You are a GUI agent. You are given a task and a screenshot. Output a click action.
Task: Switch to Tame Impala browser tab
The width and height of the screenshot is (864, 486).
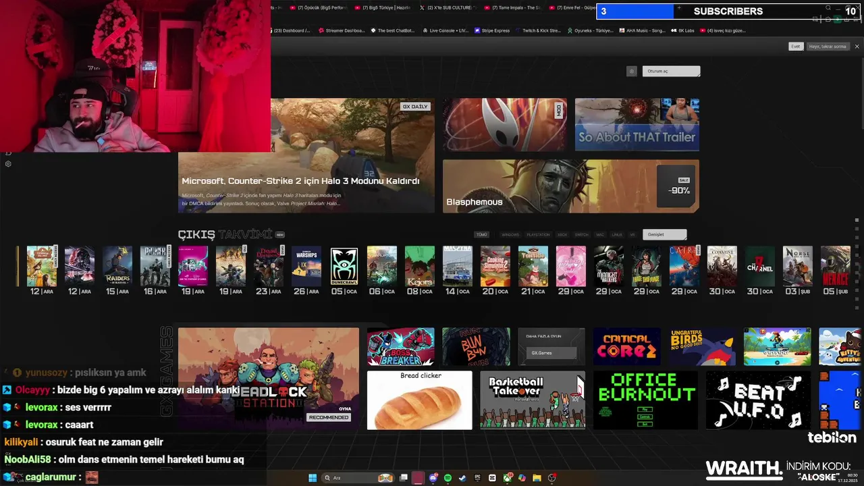coord(512,7)
